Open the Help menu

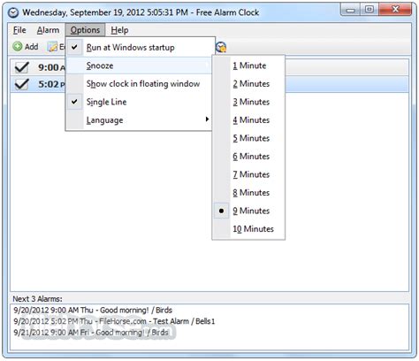119,30
